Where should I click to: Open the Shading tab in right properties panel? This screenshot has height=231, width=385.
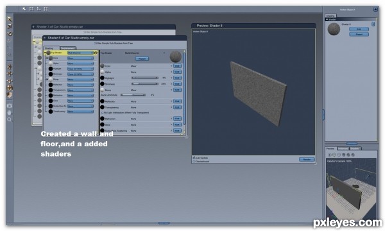(x=330, y=16)
